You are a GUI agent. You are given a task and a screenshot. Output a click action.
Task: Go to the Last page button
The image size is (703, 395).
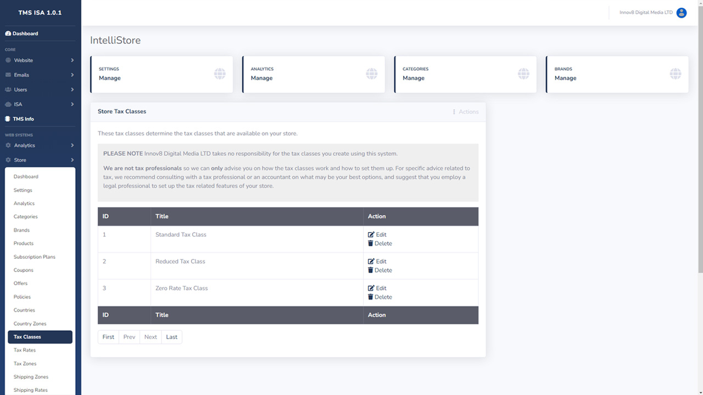point(172,337)
